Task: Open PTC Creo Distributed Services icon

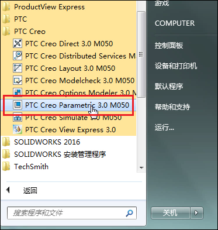Action: [x=18, y=56]
